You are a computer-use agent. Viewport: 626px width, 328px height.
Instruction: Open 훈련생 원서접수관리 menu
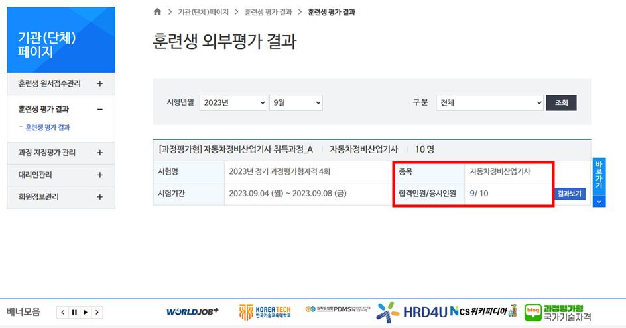50,83
